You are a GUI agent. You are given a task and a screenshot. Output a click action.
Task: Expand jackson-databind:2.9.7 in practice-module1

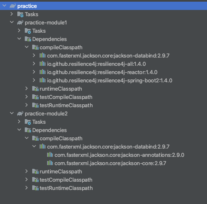tap(34, 55)
